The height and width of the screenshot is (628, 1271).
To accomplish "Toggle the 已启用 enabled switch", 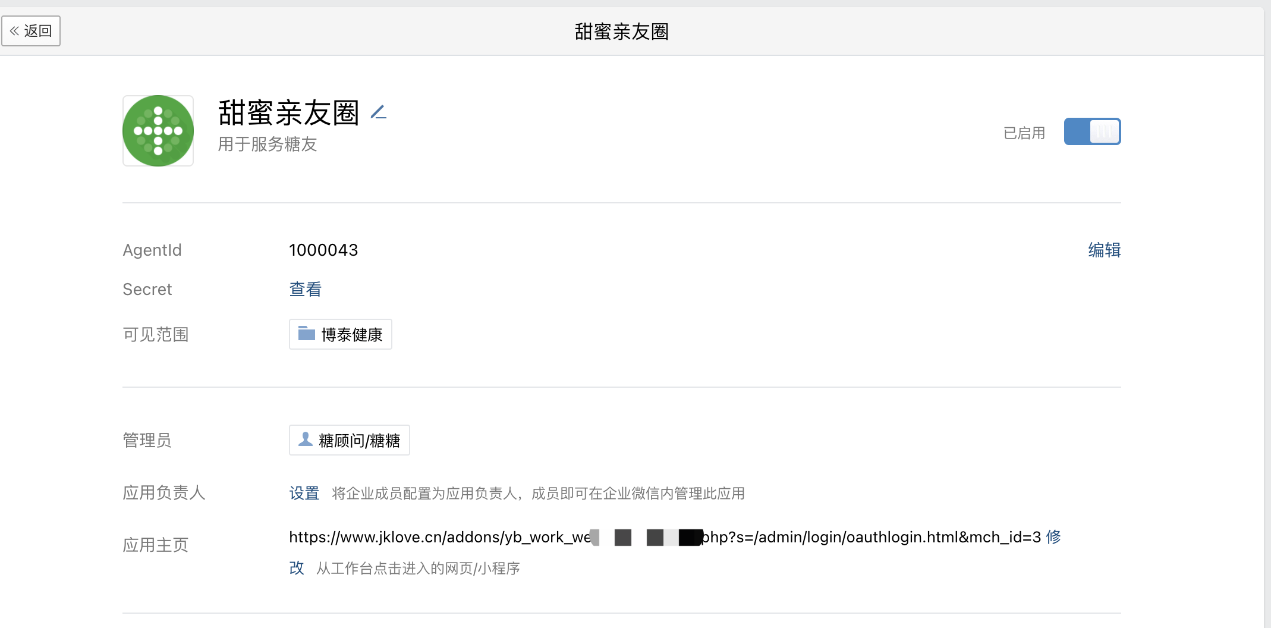I will pyautogui.click(x=1092, y=131).
